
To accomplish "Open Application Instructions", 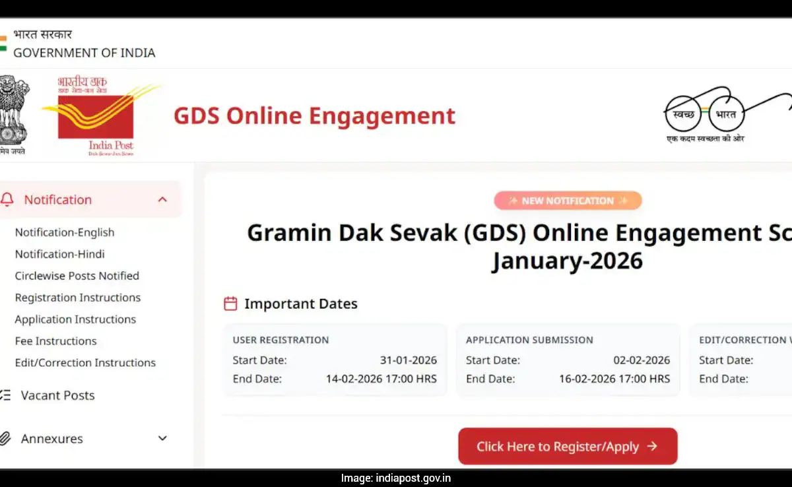I will 75,319.
